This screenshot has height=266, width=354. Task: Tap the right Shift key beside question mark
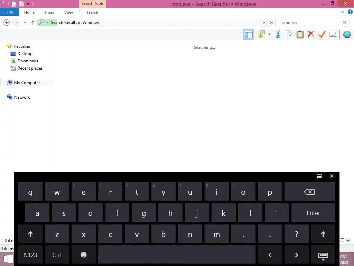[x=323, y=234]
